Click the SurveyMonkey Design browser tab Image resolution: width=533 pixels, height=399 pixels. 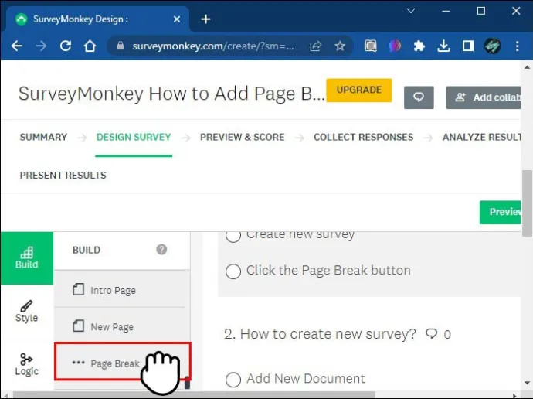click(x=98, y=19)
